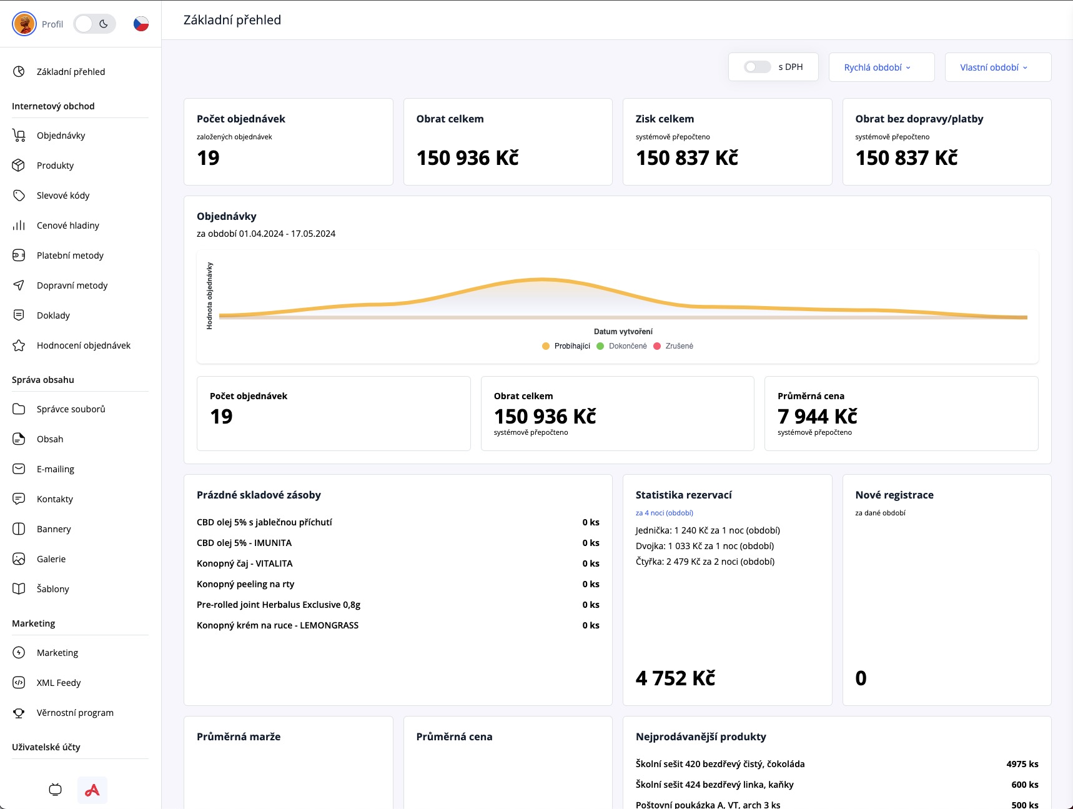Image resolution: width=1073 pixels, height=809 pixels.
Task: Open the Vlastní období dropdown
Action: pyautogui.click(x=997, y=67)
